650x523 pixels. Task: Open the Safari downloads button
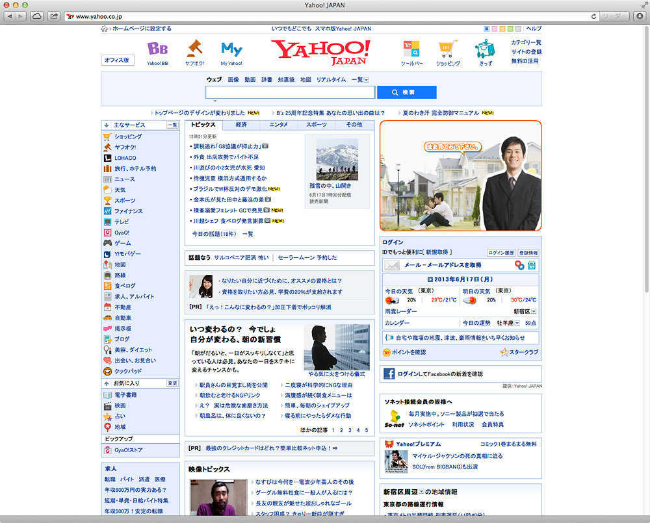640,16
